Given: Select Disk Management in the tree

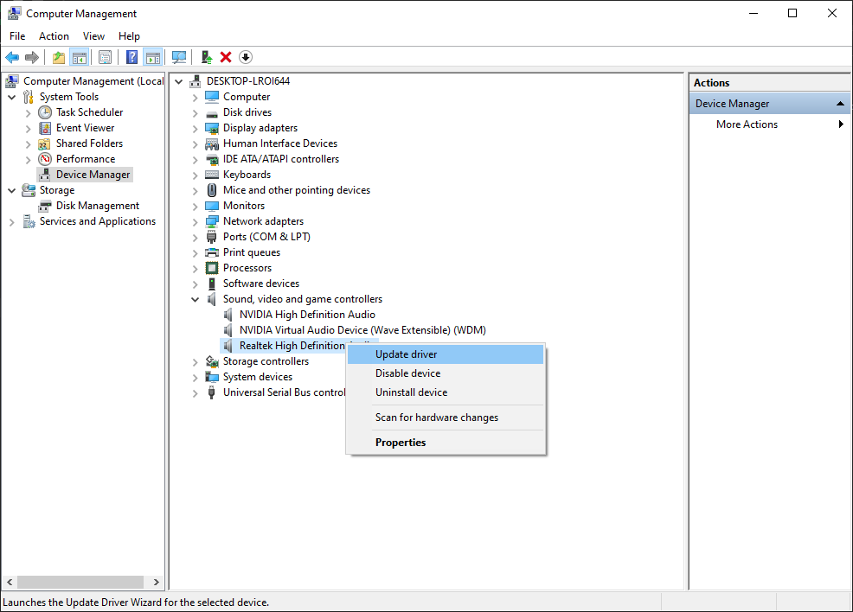Looking at the screenshot, I should click(x=97, y=206).
